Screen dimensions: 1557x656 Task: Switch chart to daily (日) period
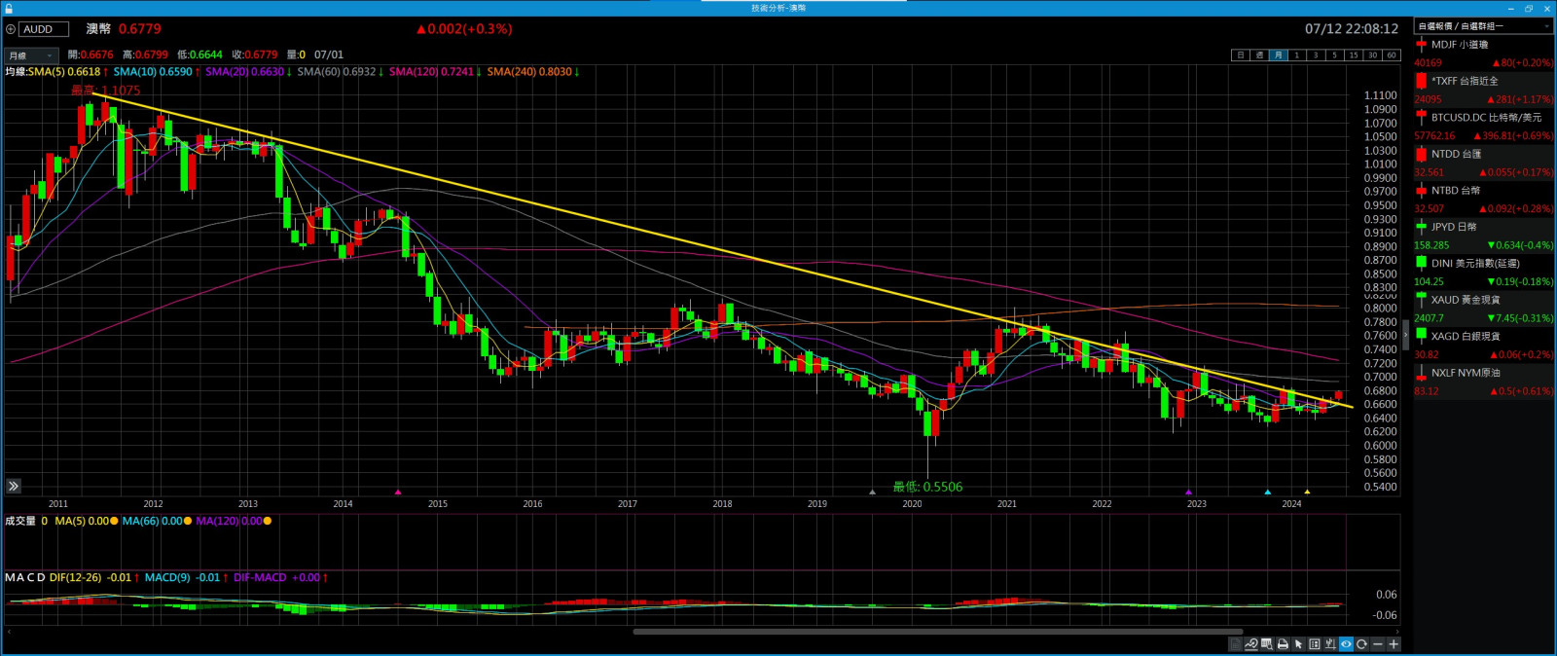[1240, 55]
